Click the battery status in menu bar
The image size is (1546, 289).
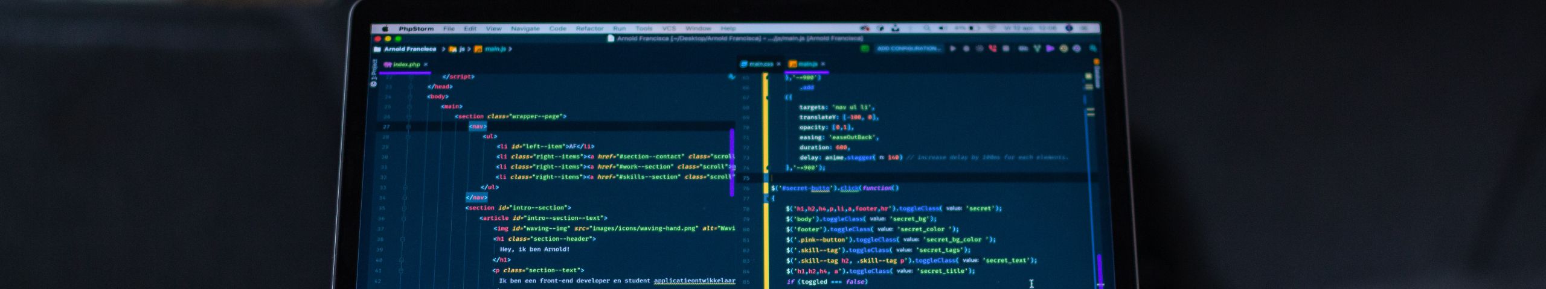[x=967, y=28]
